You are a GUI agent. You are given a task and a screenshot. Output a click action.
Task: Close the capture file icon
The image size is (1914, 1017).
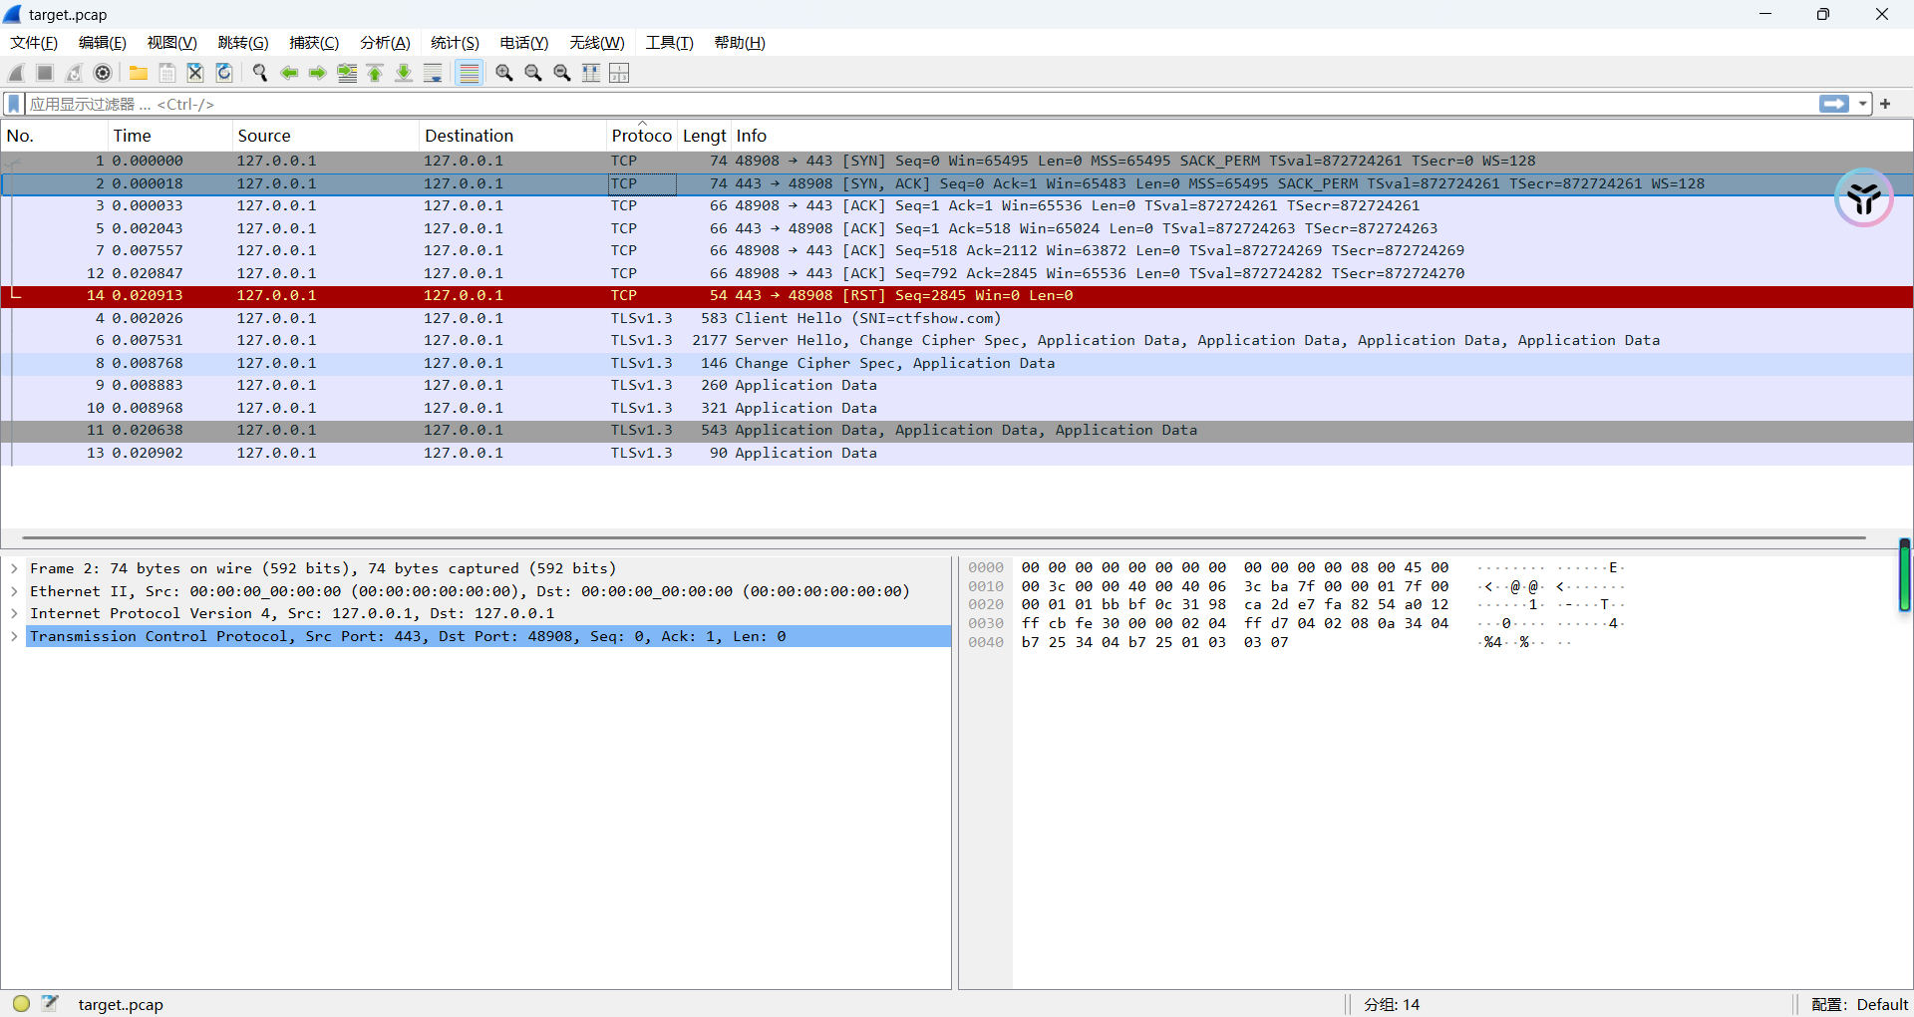coord(195,73)
